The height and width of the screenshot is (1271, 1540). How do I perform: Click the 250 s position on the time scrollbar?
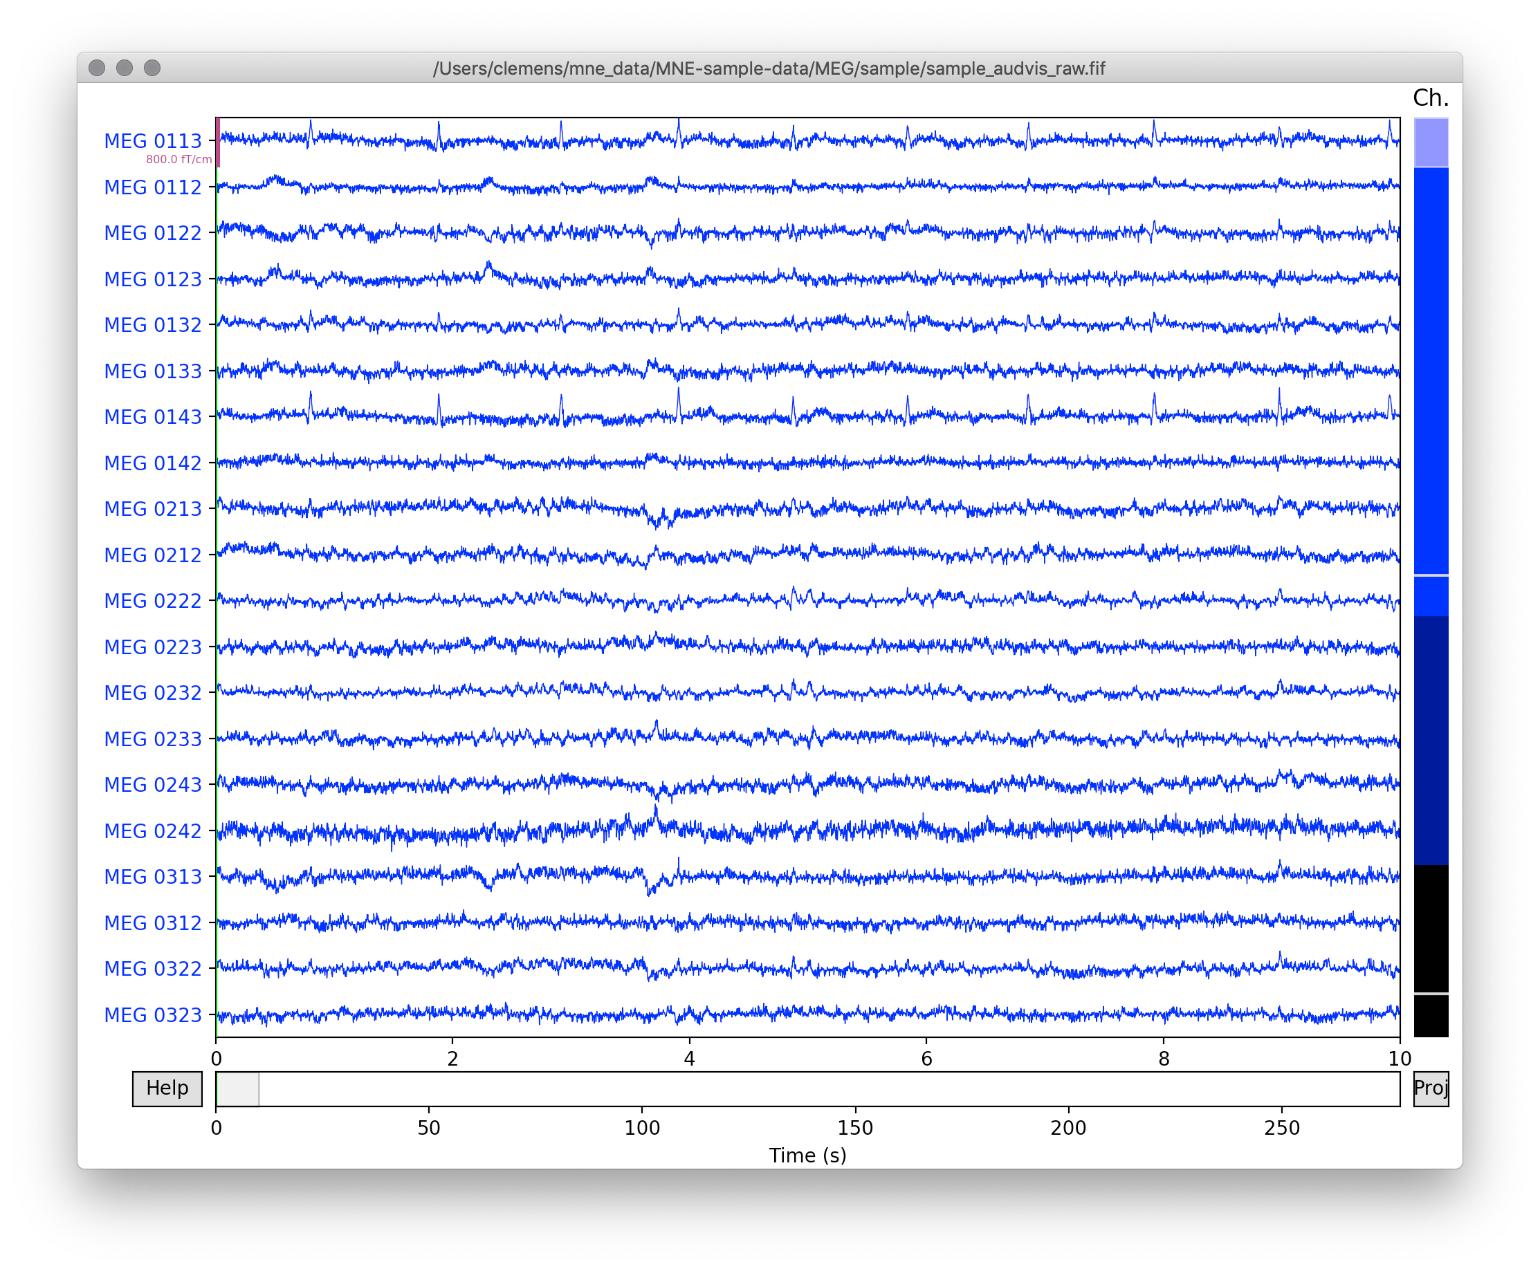click(x=1281, y=1088)
